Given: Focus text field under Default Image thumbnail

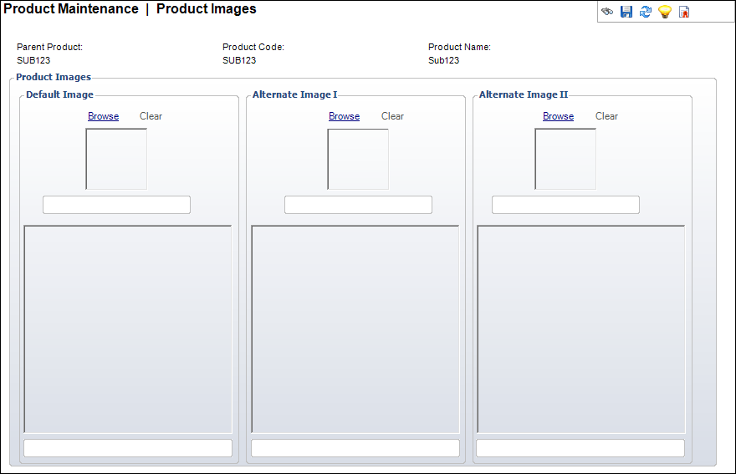Looking at the screenshot, I should (x=116, y=205).
